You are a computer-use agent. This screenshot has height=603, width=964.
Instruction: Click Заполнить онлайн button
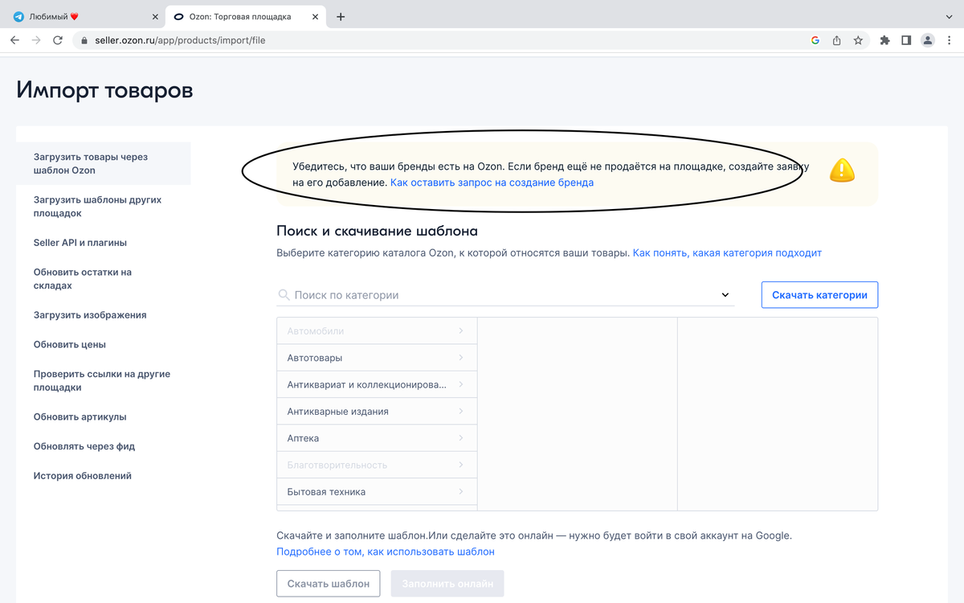(447, 584)
